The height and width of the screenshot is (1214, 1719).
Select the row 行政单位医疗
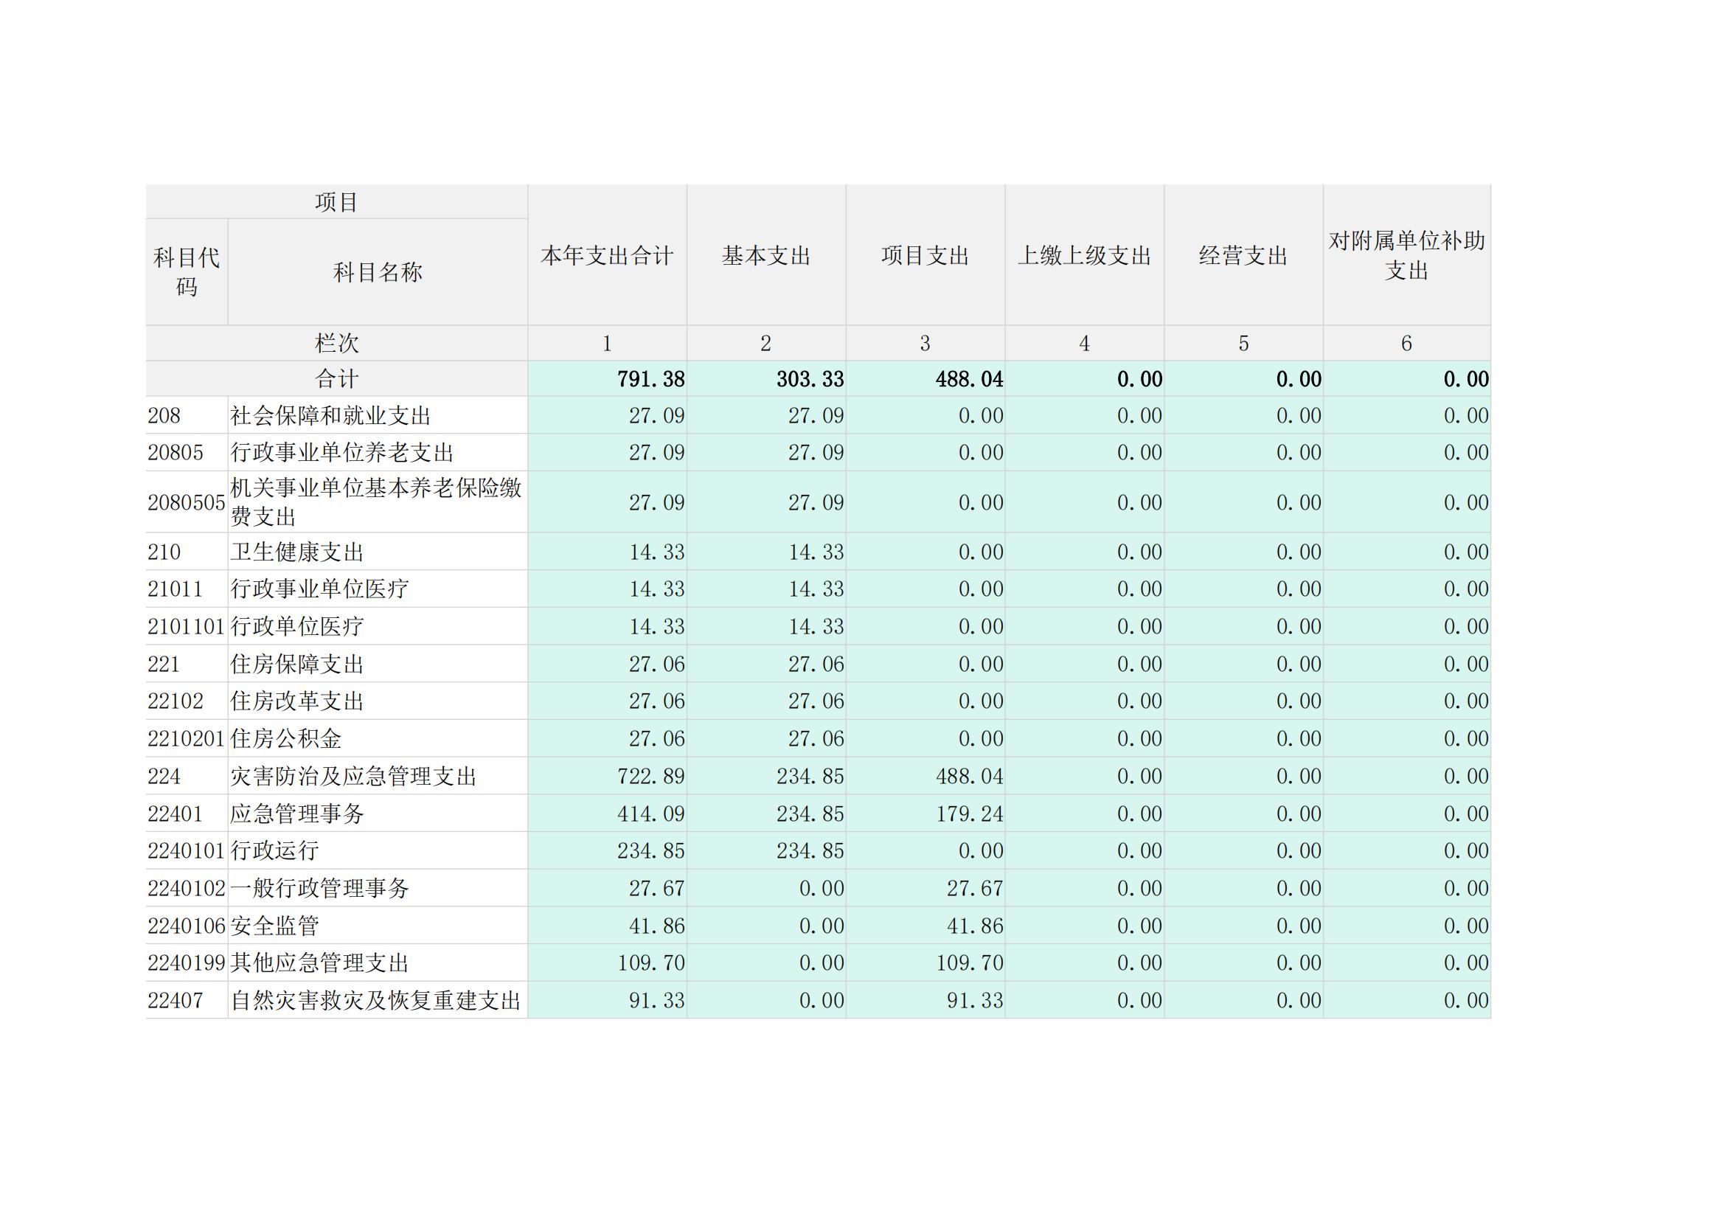point(819,626)
